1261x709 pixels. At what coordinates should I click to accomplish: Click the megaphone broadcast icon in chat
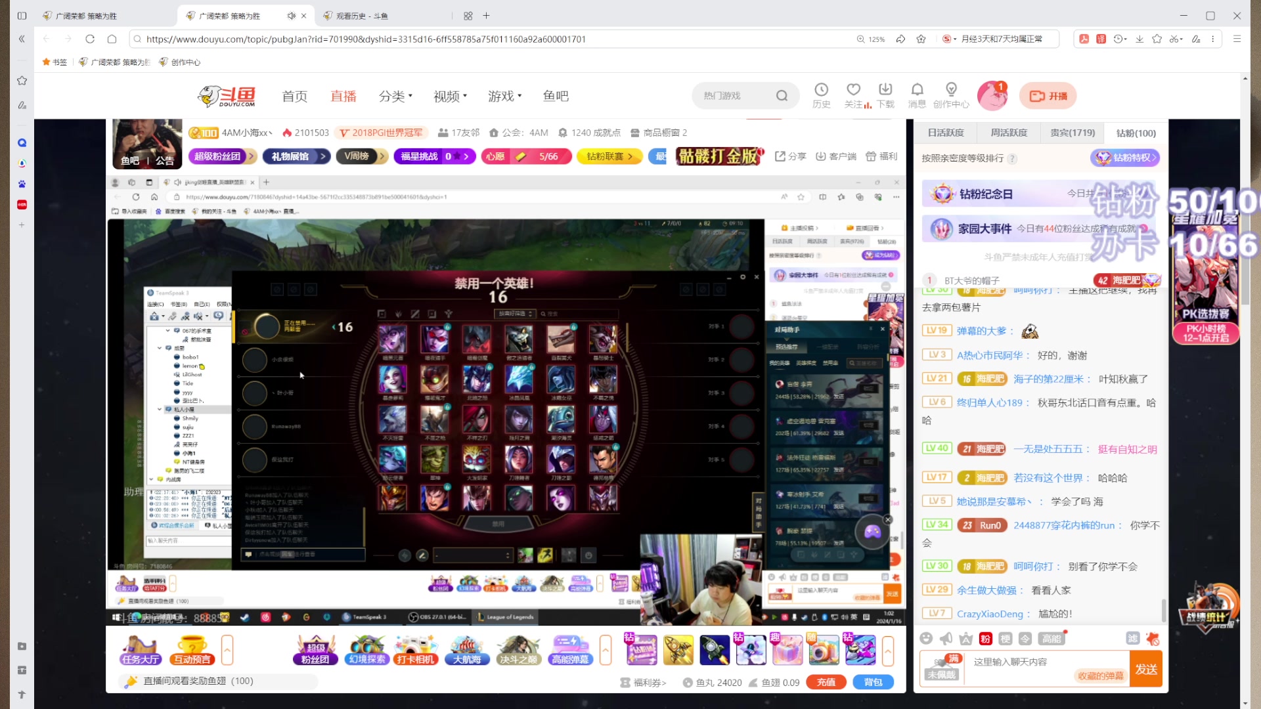click(946, 638)
